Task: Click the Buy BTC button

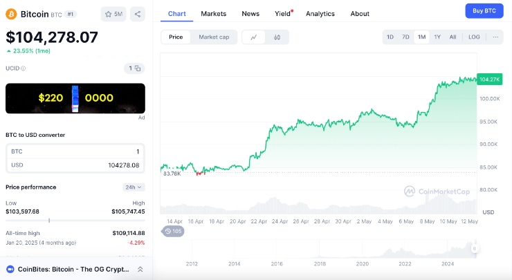Action: tap(484, 10)
